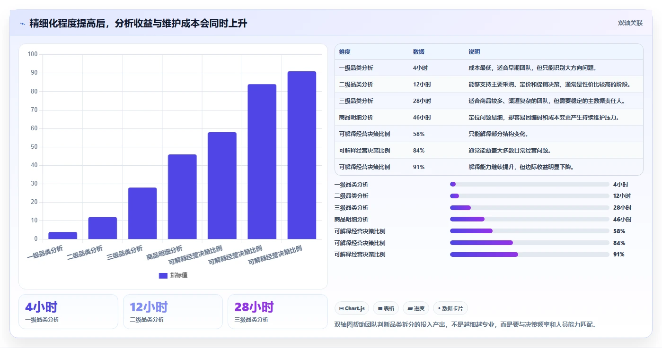Click the footer note starting with 双轴图帮助团队
This screenshot has height=348, width=662.
465,324
